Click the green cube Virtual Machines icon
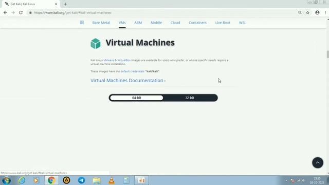Image resolution: width=329 pixels, height=185 pixels. click(x=96, y=43)
